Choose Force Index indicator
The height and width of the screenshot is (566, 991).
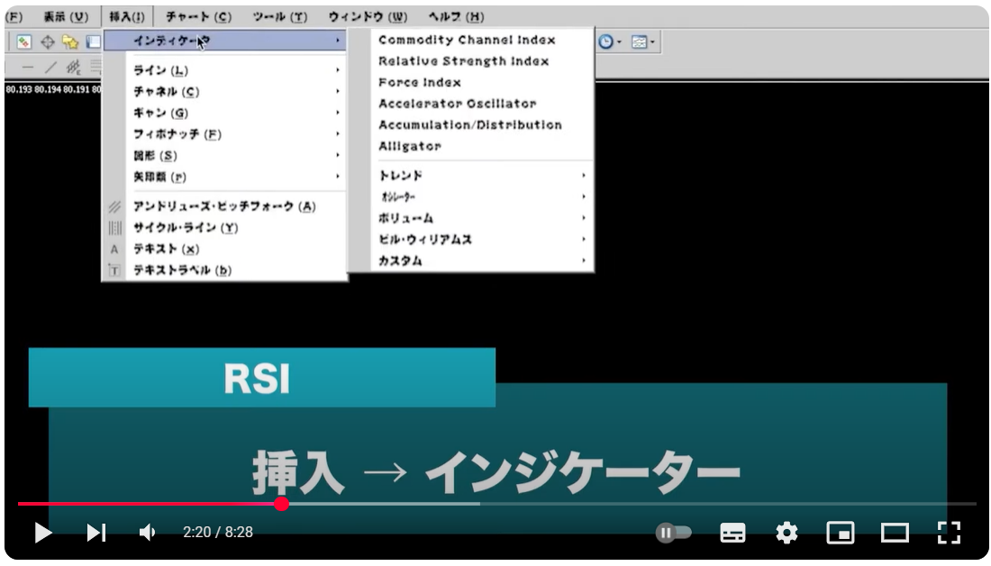[x=420, y=83]
